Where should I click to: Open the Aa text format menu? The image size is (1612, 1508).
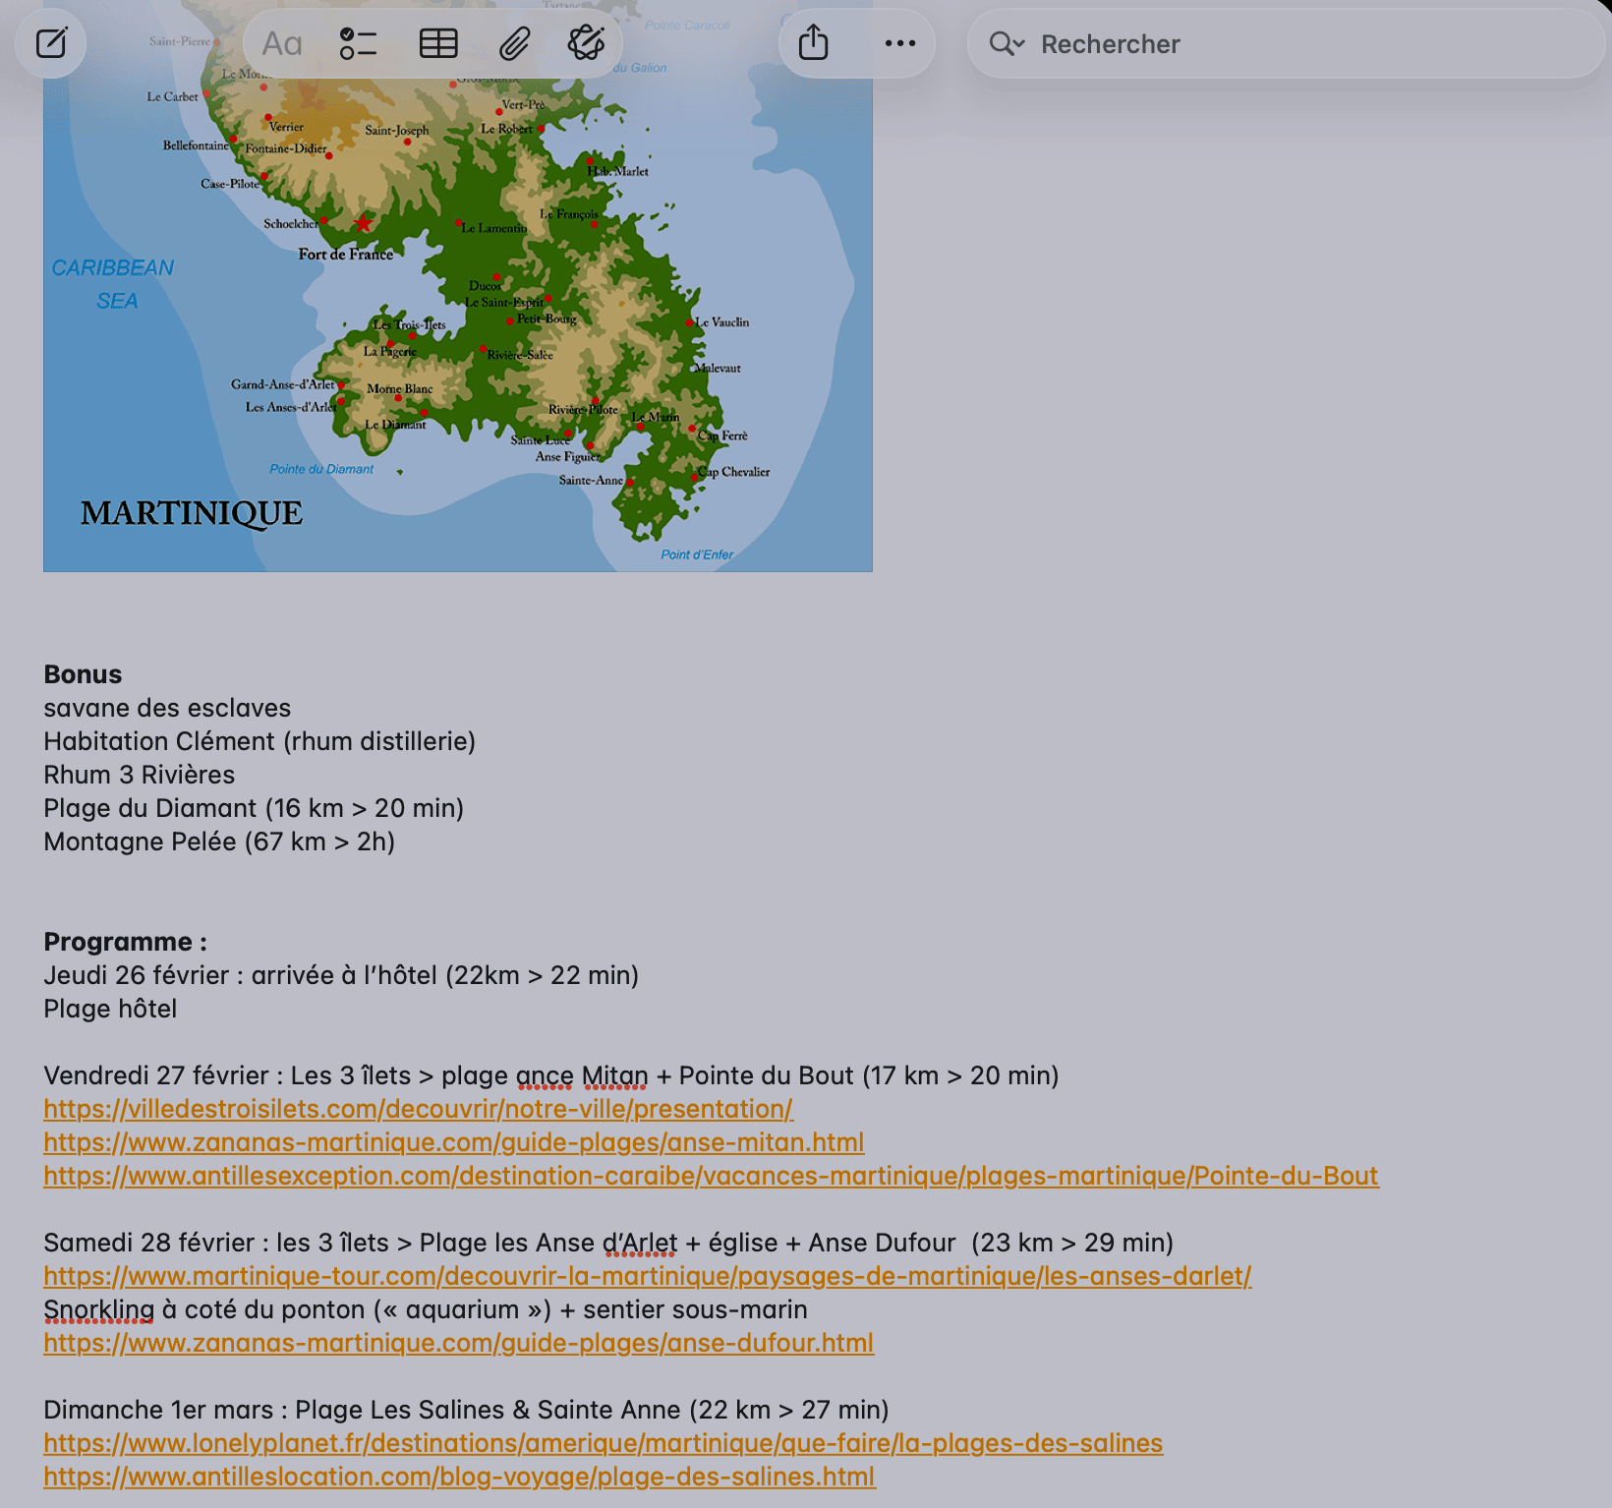(x=282, y=43)
